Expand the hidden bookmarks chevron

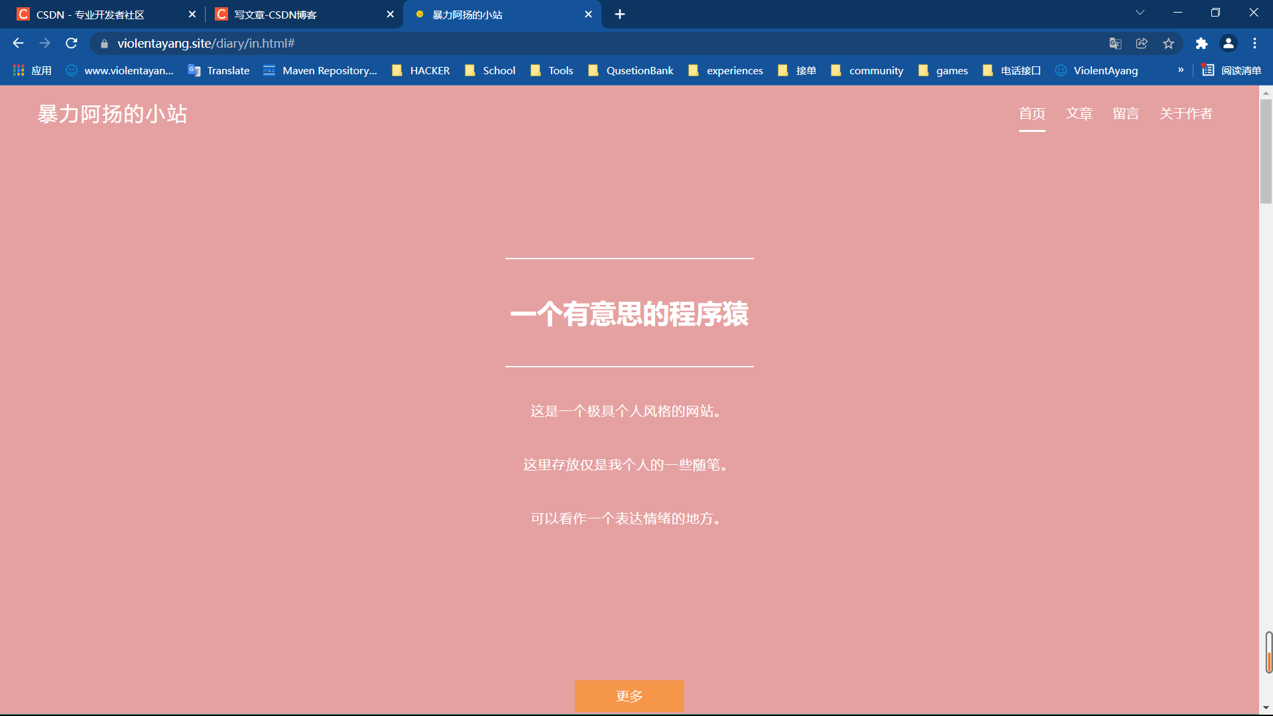[1180, 70]
